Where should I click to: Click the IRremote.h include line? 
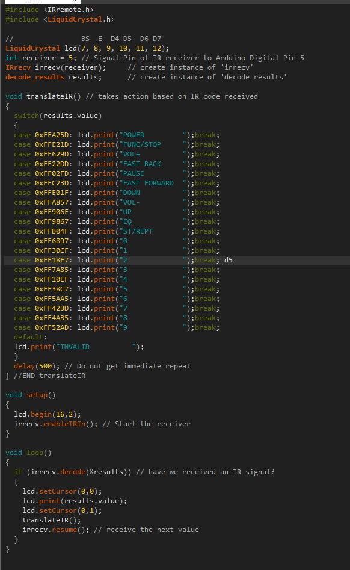coord(49,10)
